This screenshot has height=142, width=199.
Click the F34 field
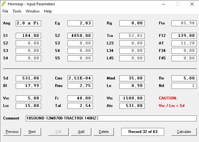pyautogui.click(x=184, y=51)
